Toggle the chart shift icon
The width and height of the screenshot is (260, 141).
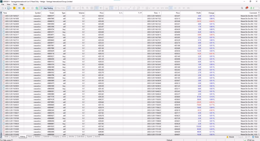101,8
